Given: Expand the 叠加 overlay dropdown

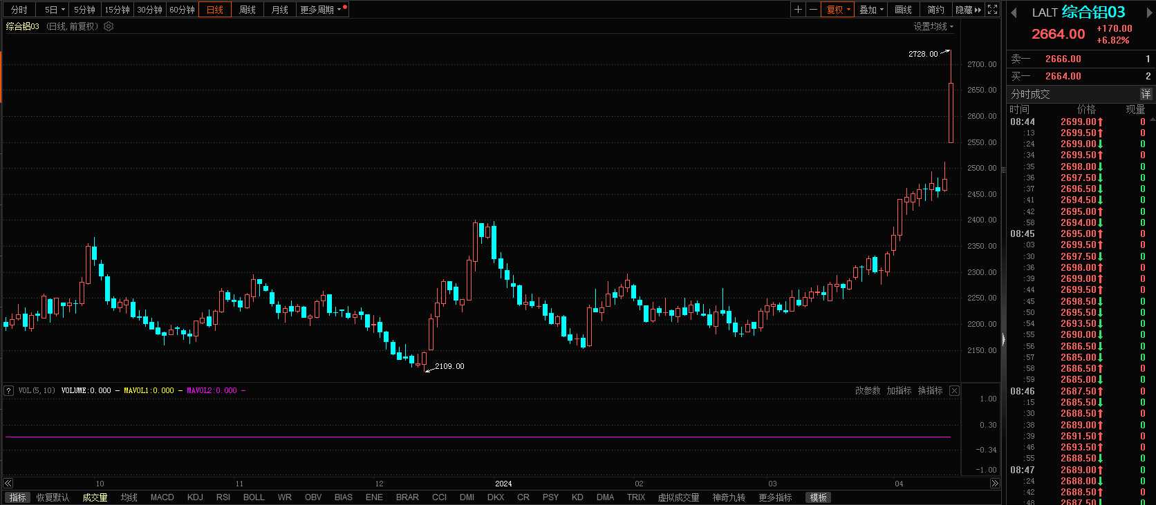Looking at the screenshot, I should point(871,10).
